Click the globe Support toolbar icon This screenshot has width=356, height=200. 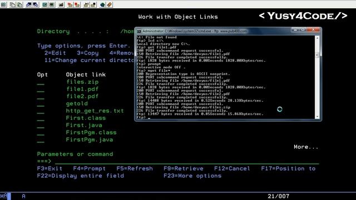coord(102,4)
